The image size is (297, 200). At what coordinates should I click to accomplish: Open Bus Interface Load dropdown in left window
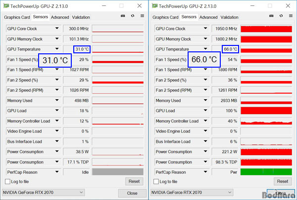pos(57,141)
